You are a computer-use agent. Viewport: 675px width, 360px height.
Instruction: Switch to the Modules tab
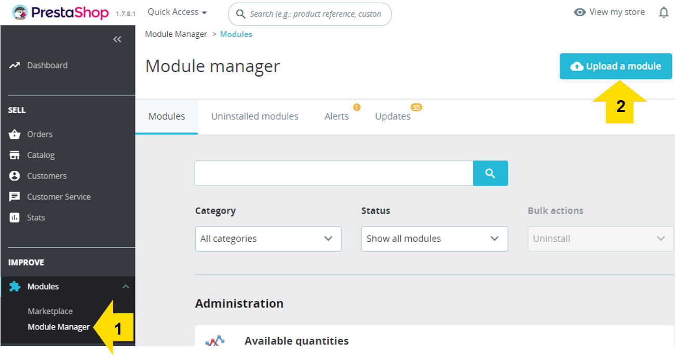tap(167, 116)
